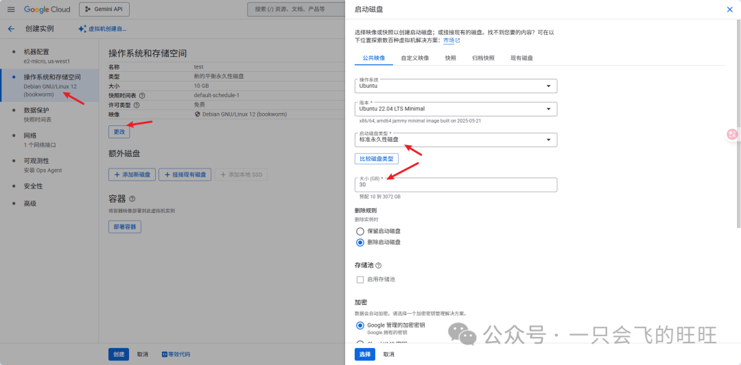Open 高级 section in sidebar

49,203
